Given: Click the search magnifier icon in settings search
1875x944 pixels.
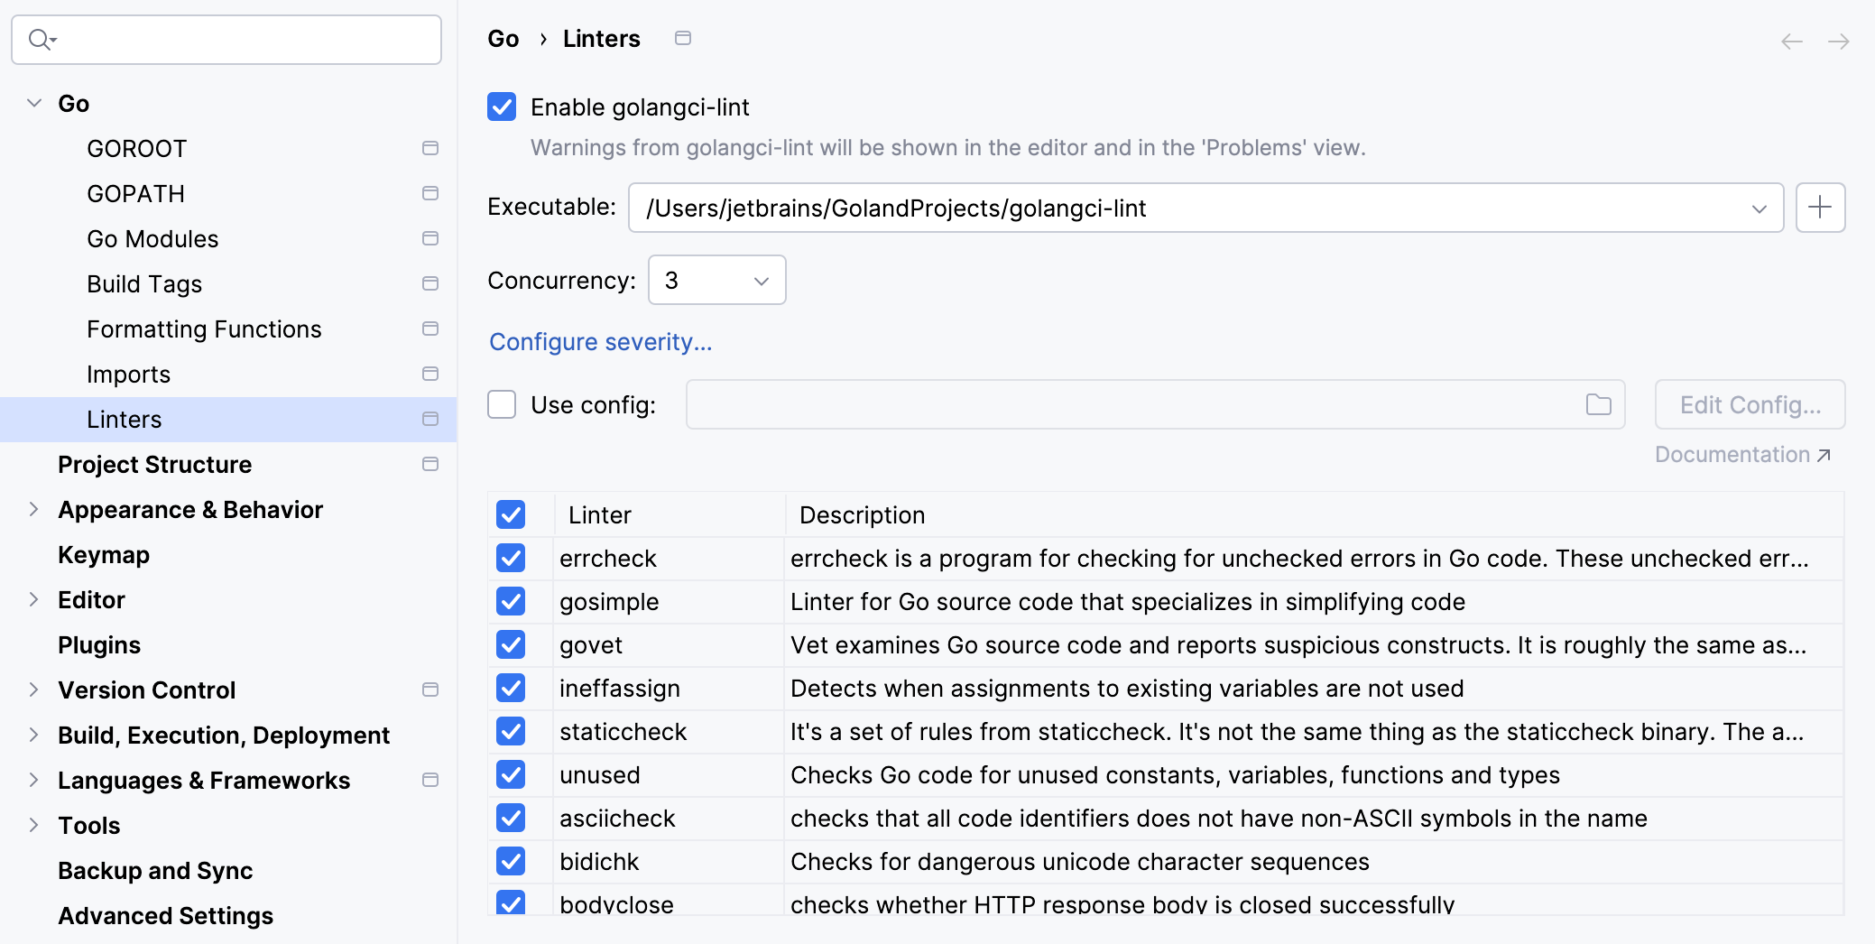Looking at the screenshot, I should coord(37,39).
